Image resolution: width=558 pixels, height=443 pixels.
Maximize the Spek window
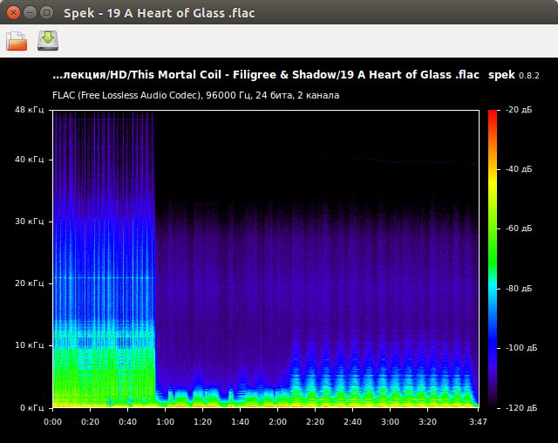[x=46, y=12]
